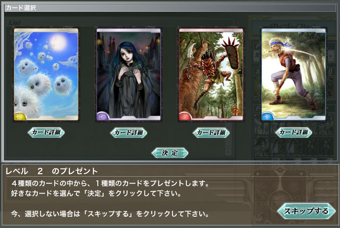
Task: Click the dimmed deck card thumbnail at lower right
Action: [326, 146]
